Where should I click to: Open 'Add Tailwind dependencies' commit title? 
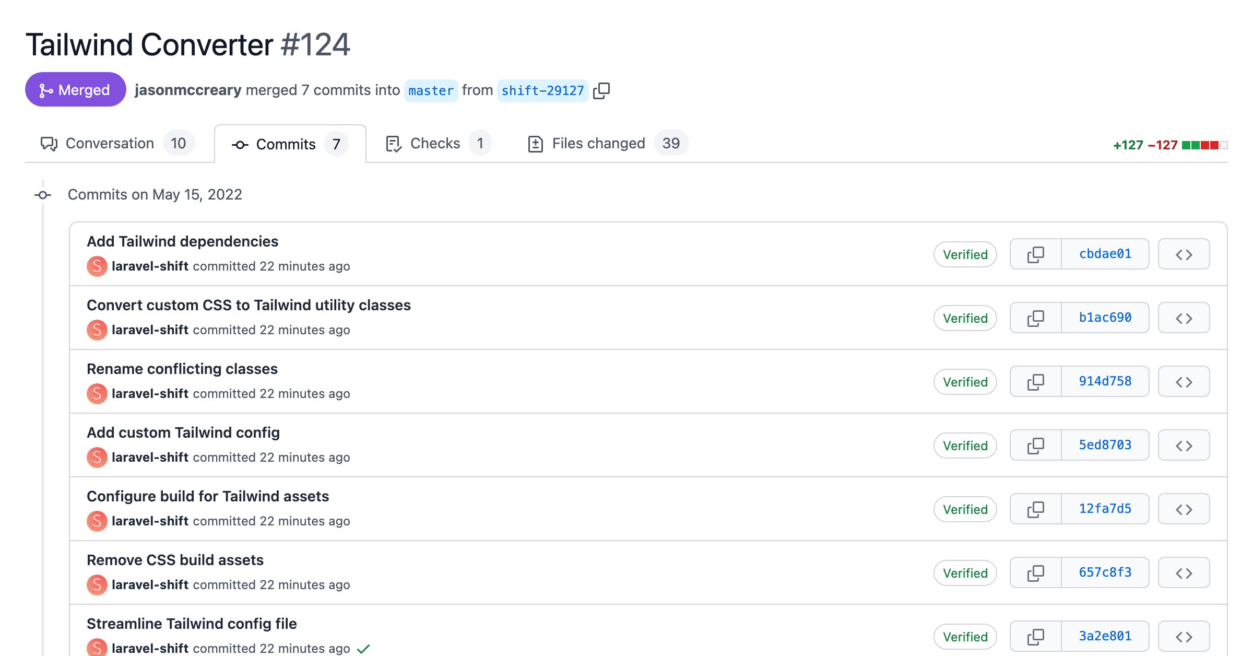(x=182, y=241)
